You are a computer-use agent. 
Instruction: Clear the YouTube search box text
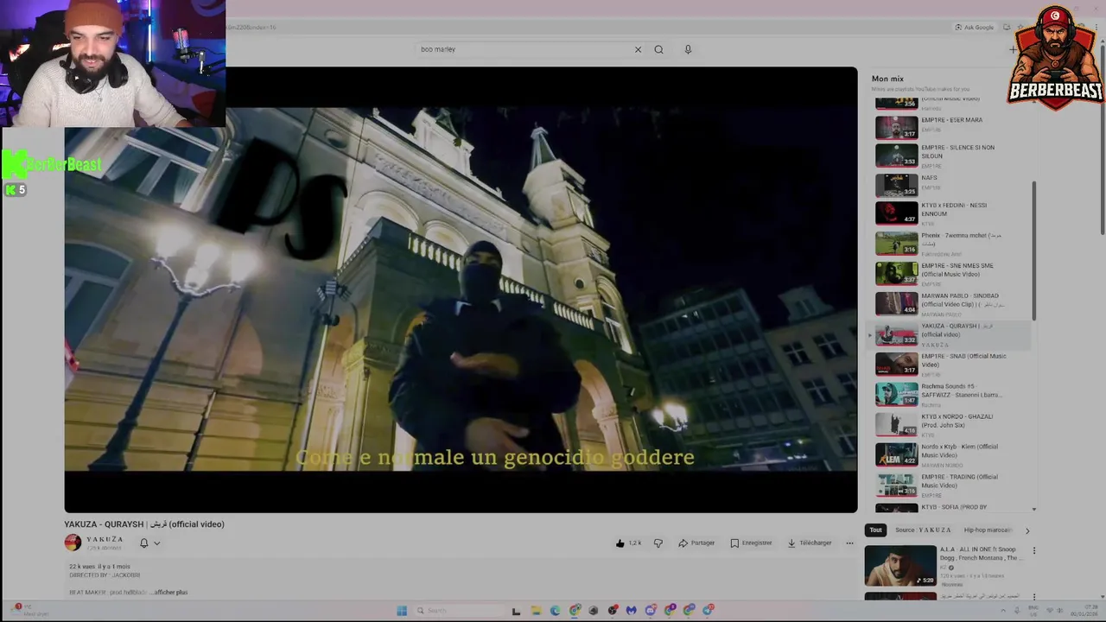[x=638, y=49]
